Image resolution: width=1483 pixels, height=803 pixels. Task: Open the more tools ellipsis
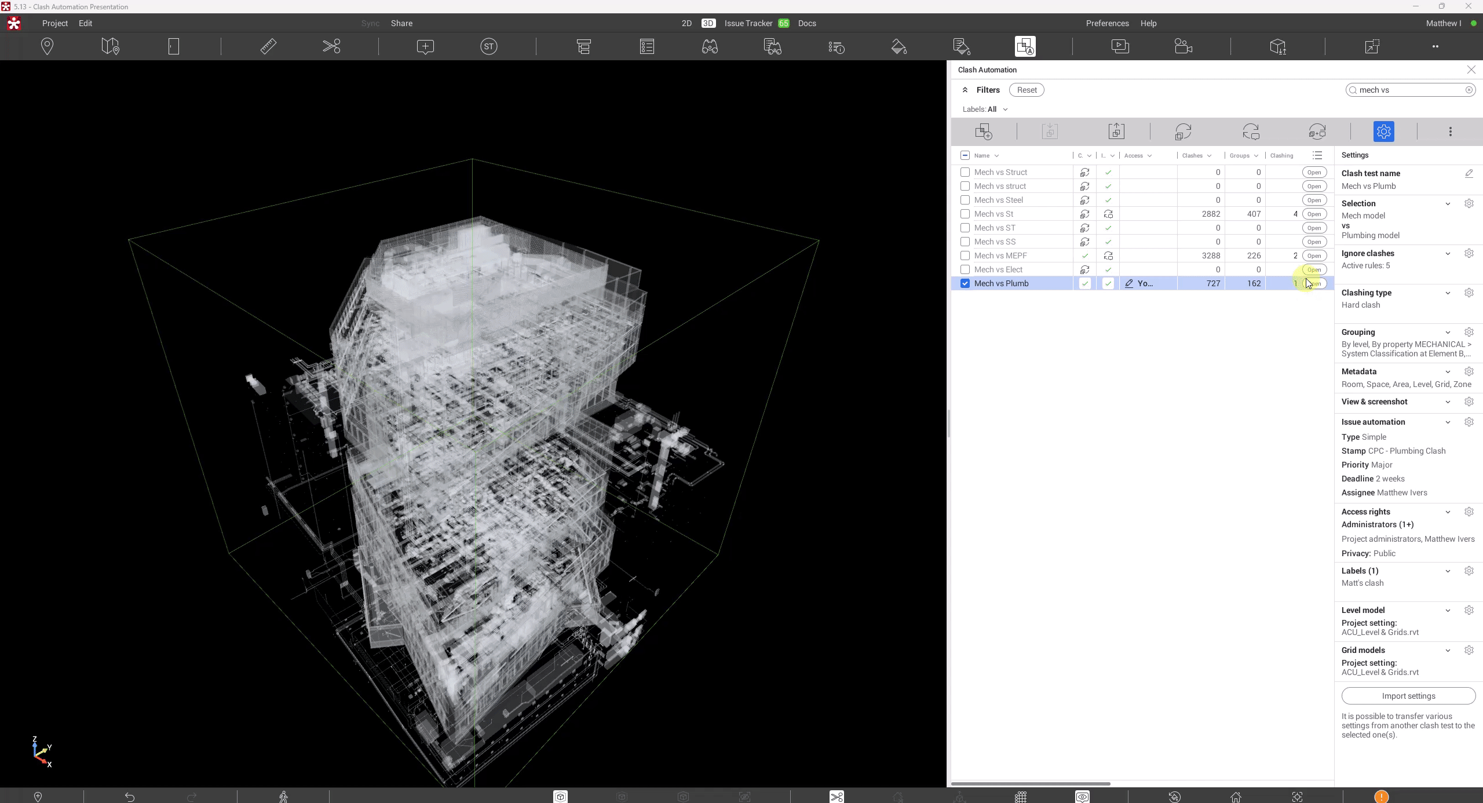tap(1435, 46)
